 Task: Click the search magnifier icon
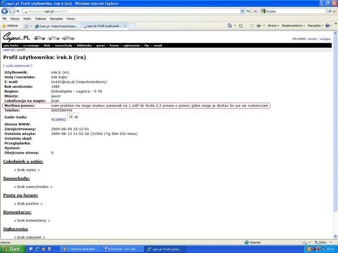pos(330,11)
